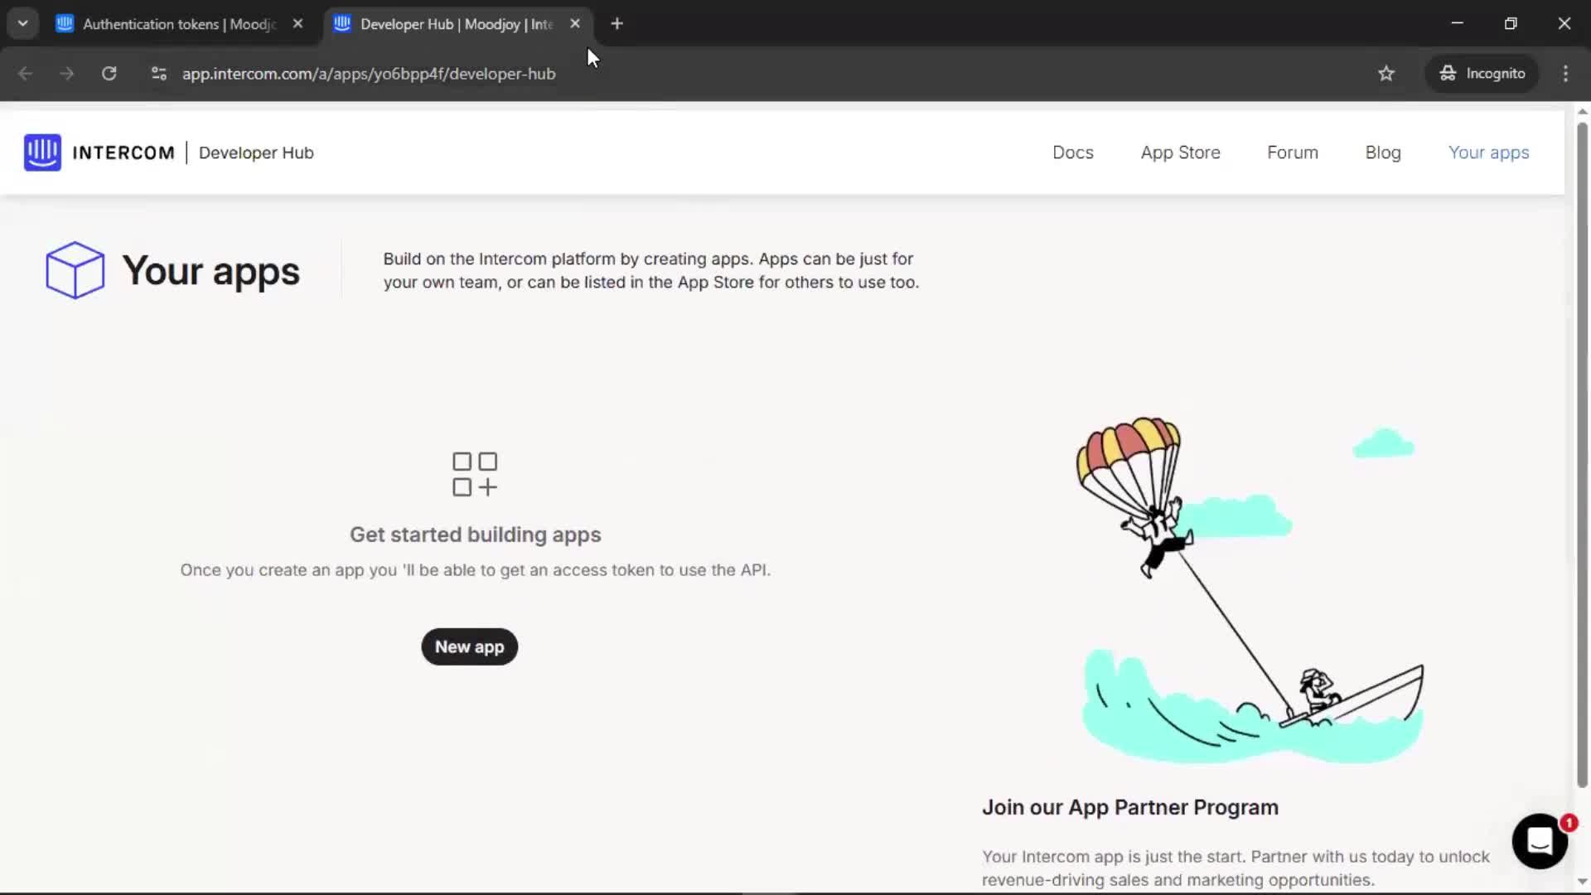Click the scrollbar down arrow
The image size is (1591, 895).
(1582, 882)
